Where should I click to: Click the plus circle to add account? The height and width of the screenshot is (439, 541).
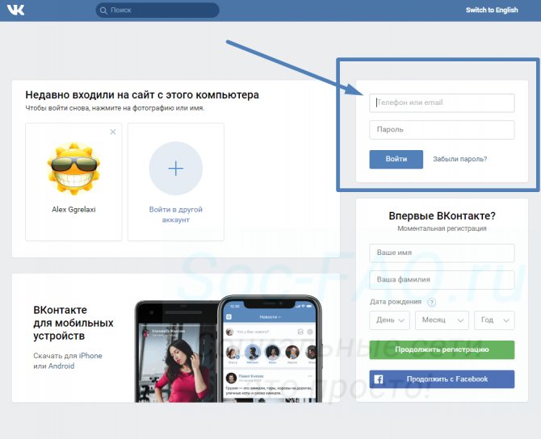pyautogui.click(x=175, y=169)
